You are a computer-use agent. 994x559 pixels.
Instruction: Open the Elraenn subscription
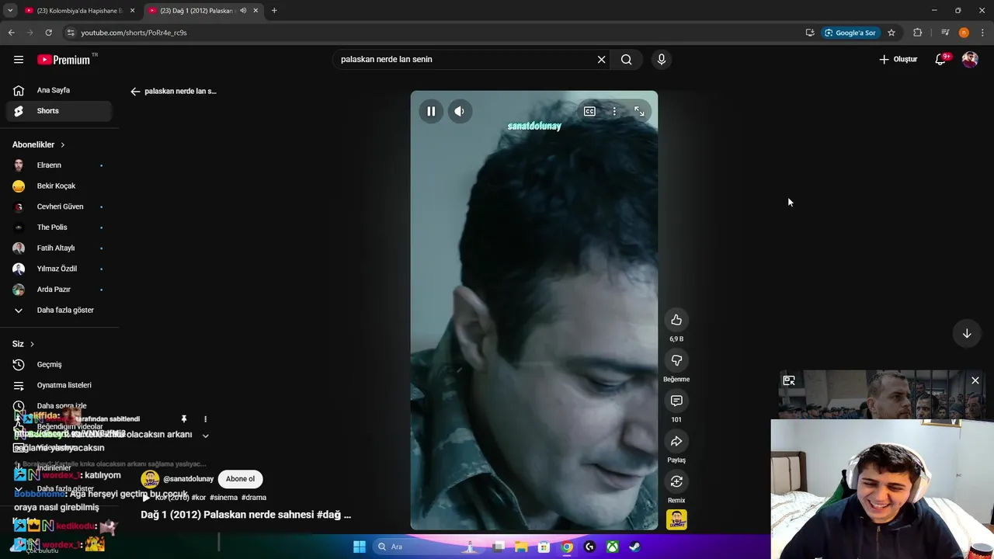tap(58, 165)
